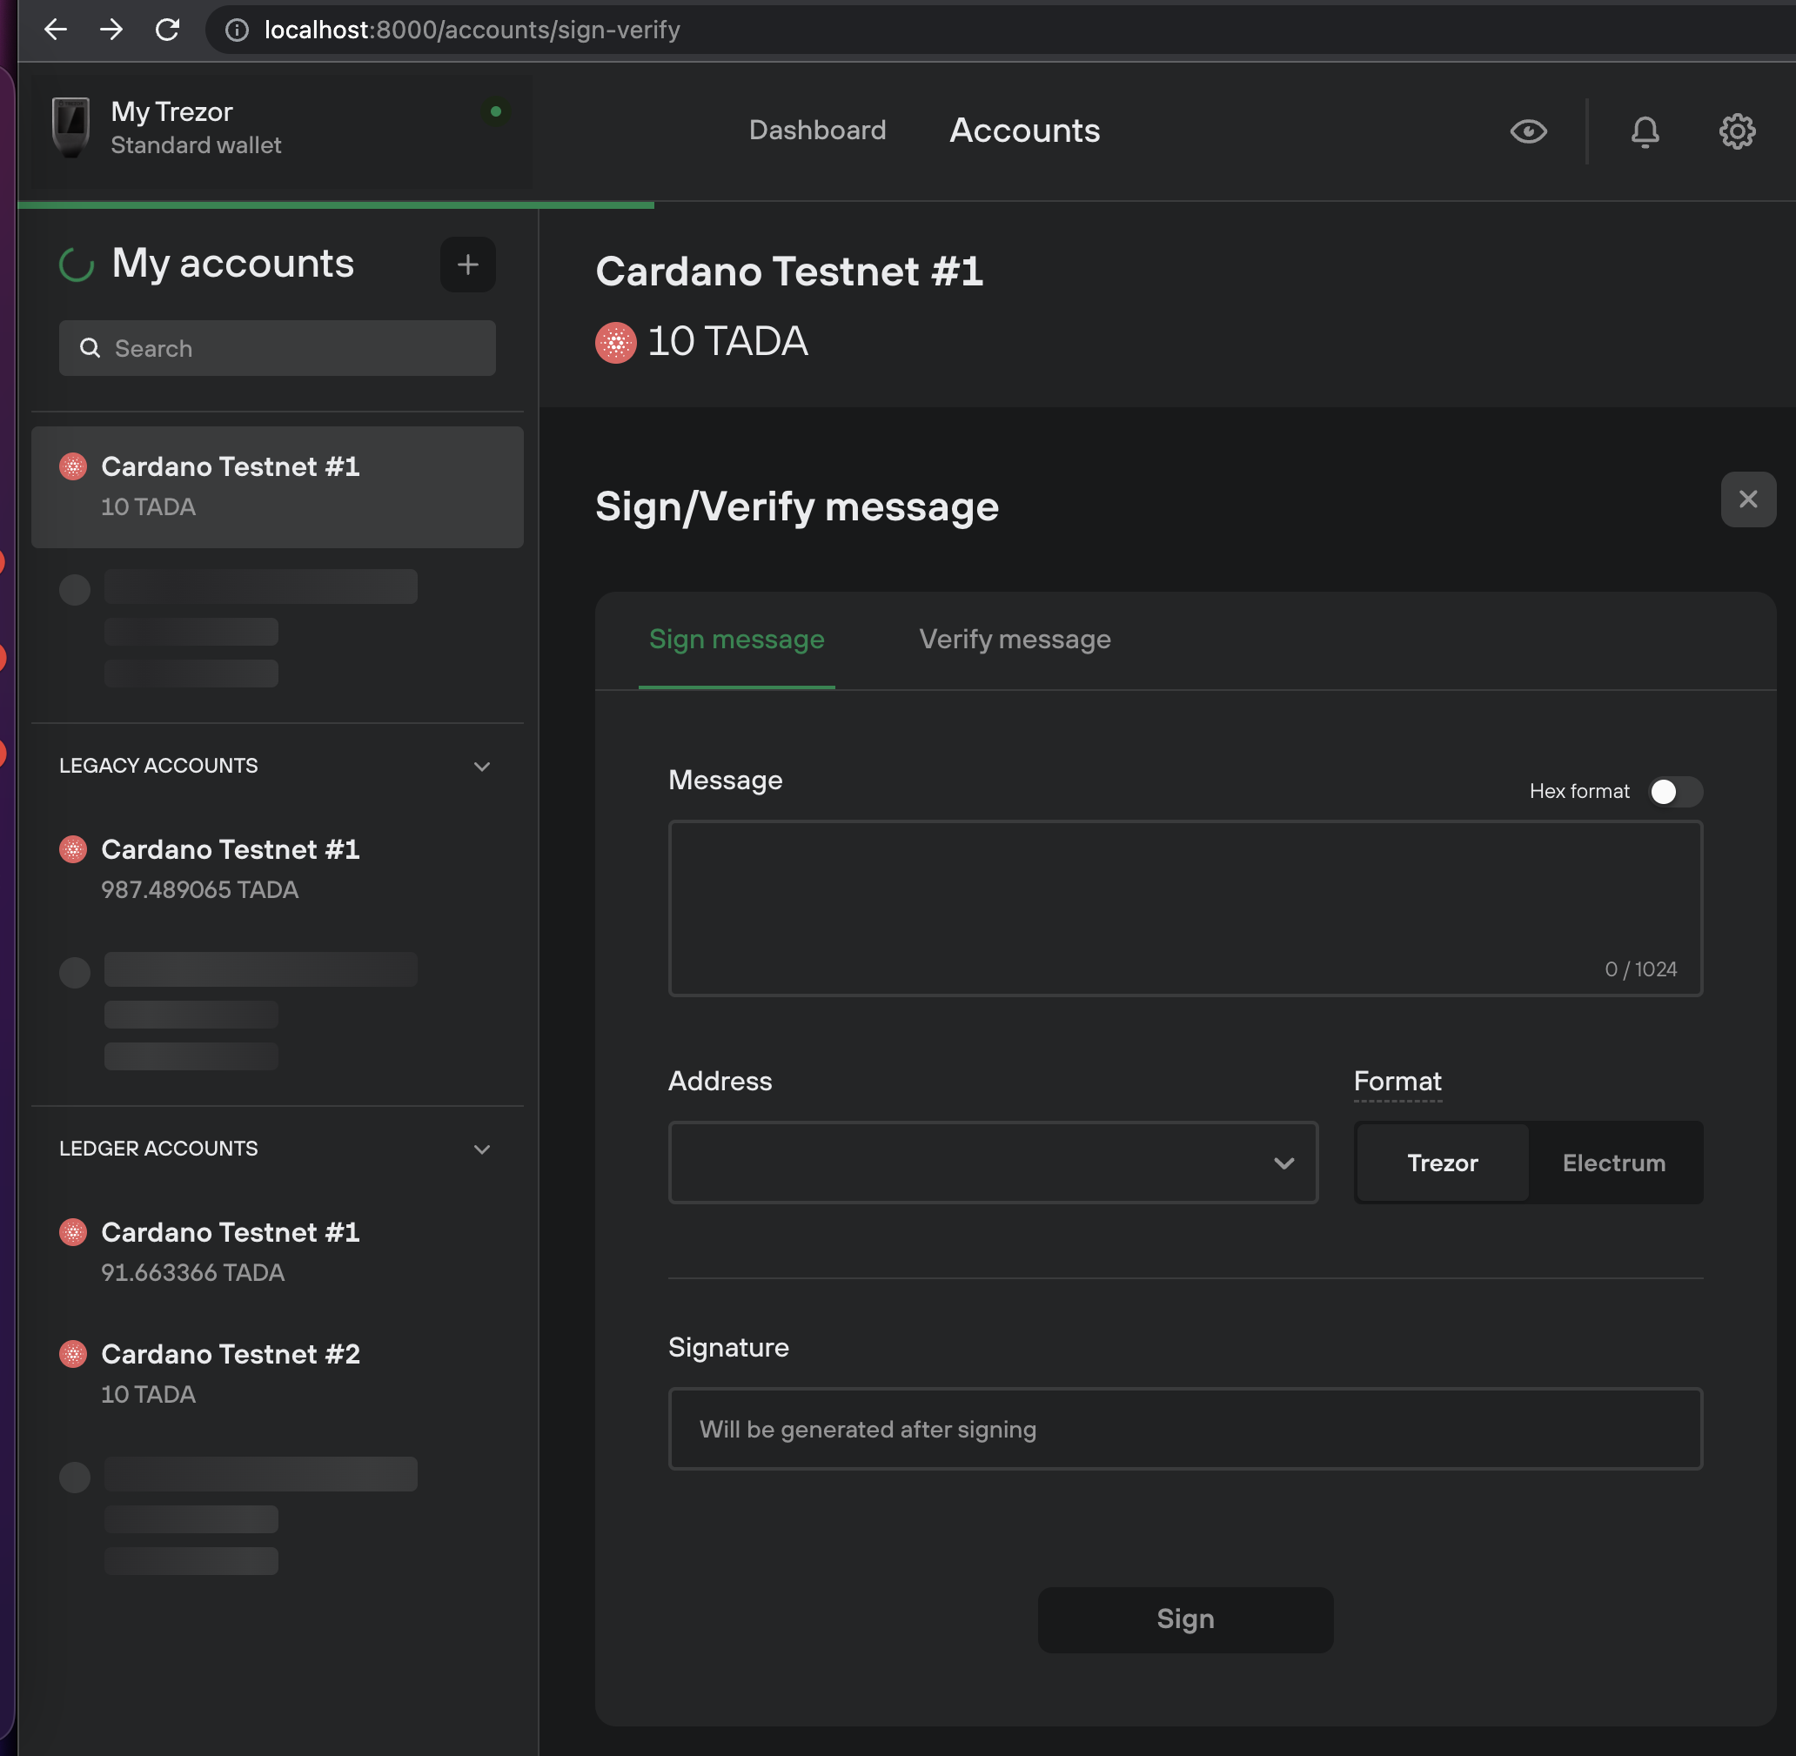The height and width of the screenshot is (1756, 1796).
Task: Click the browser reload icon
Action: pyautogui.click(x=167, y=30)
